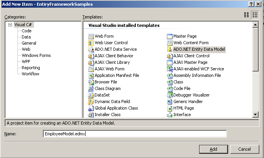Choose Global Application Class icon

tap(91, 108)
